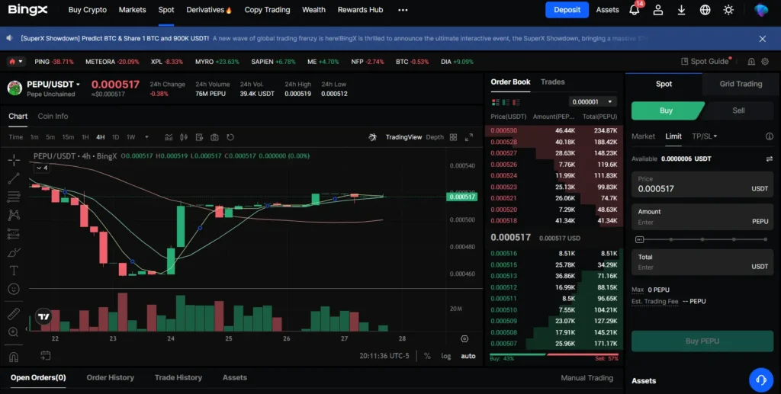Image resolution: width=781 pixels, height=394 pixels.
Task: Show buy orders only view
Action: coord(506,102)
